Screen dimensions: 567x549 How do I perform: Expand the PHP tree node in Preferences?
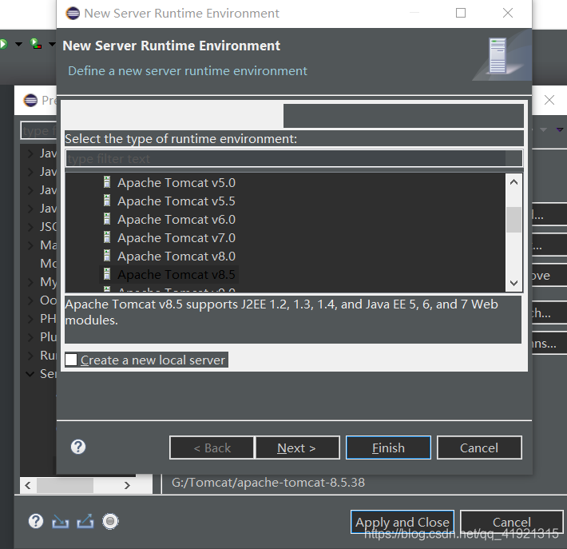coord(30,319)
